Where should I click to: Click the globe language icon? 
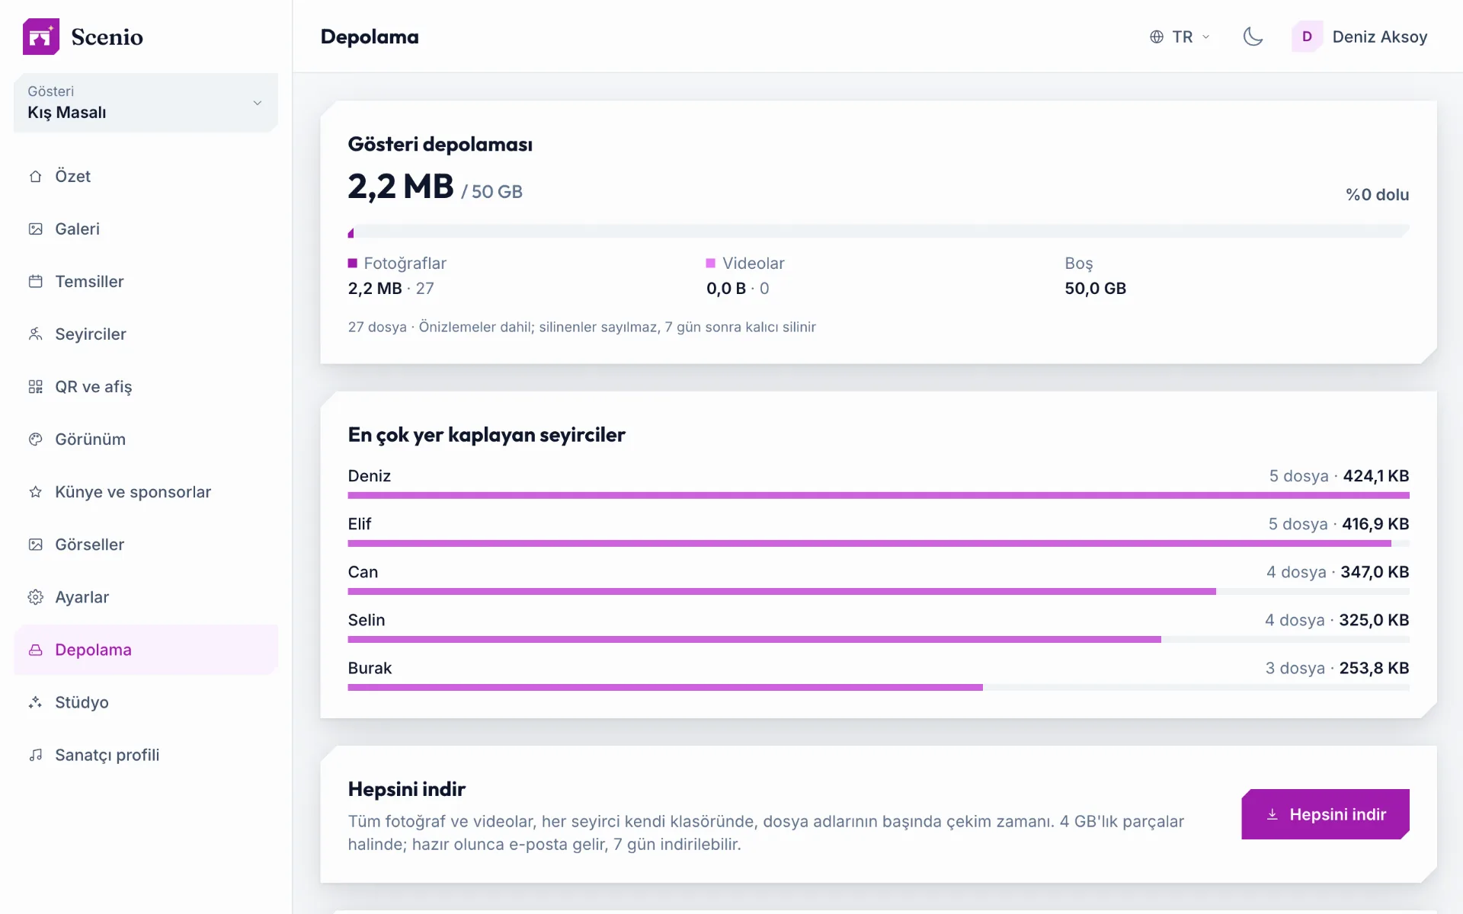(1157, 37)
